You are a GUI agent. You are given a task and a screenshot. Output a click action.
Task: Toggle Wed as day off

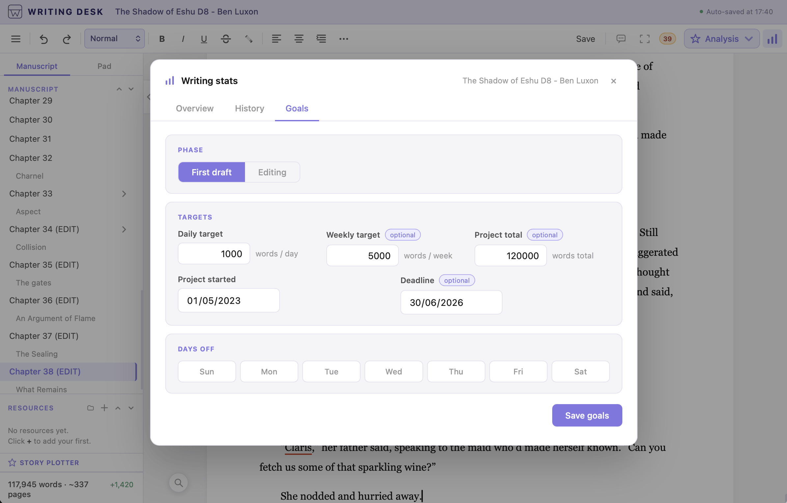click(x=393, y=371)
